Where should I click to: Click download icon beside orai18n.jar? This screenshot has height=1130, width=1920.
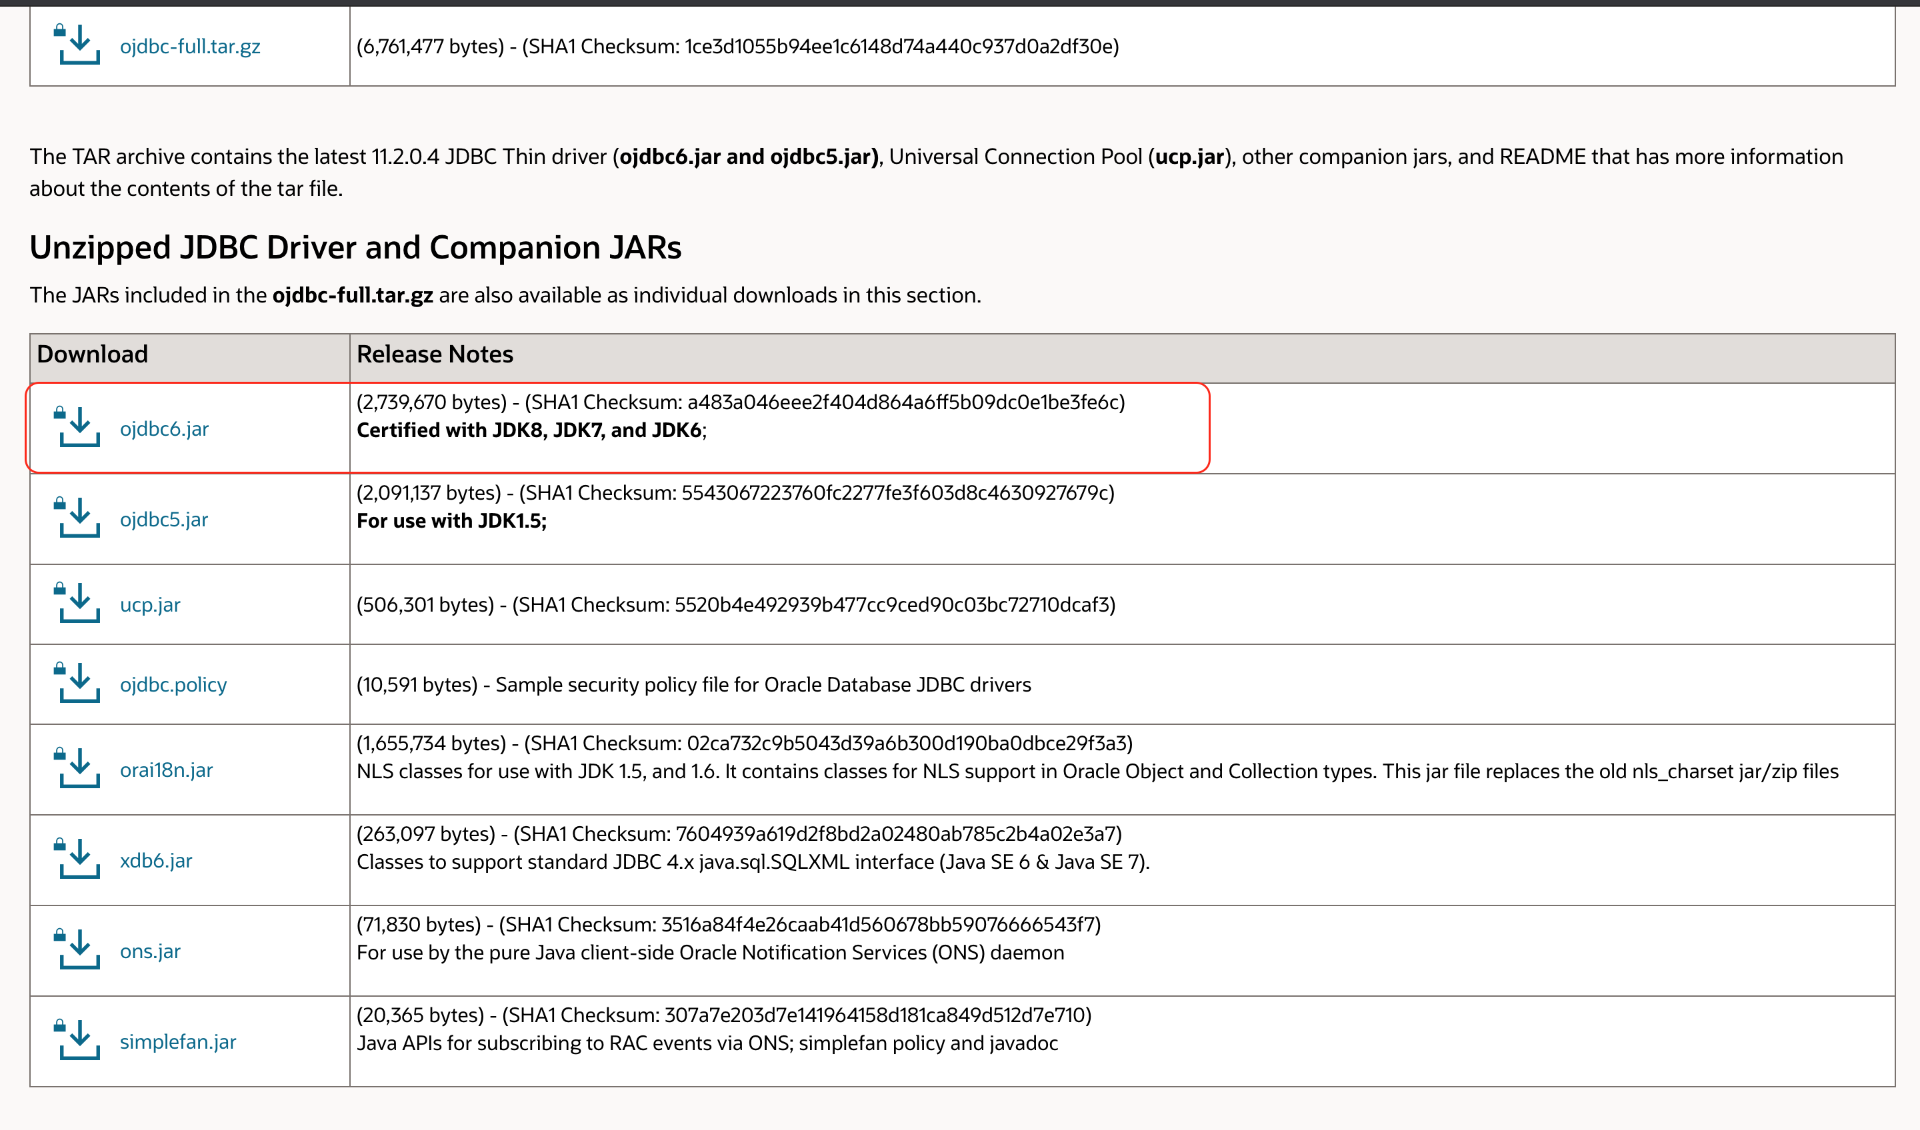tap(78, 768)
